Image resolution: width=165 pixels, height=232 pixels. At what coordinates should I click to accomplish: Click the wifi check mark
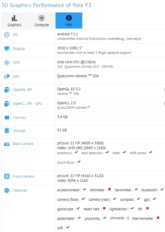(x=68, y=227)
